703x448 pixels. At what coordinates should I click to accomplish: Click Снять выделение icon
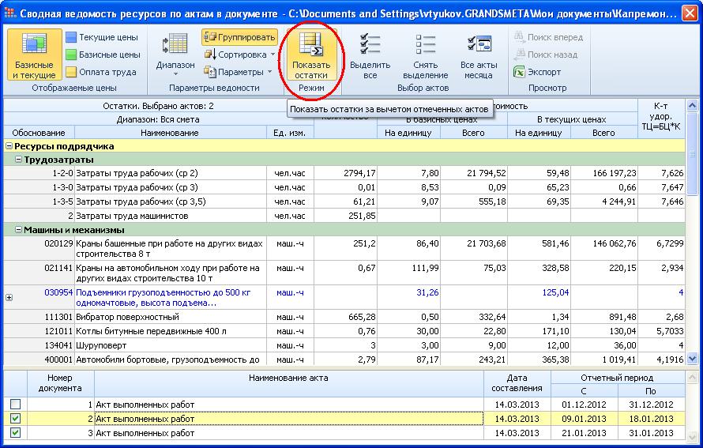pos(425,55)
